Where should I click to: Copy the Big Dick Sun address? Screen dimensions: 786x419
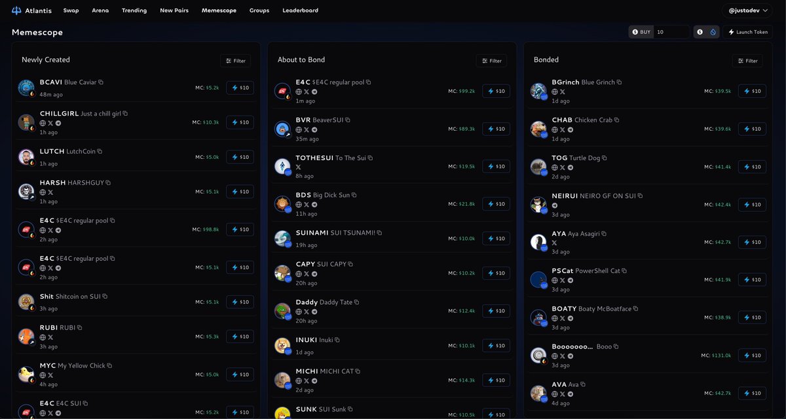(354, 195)
